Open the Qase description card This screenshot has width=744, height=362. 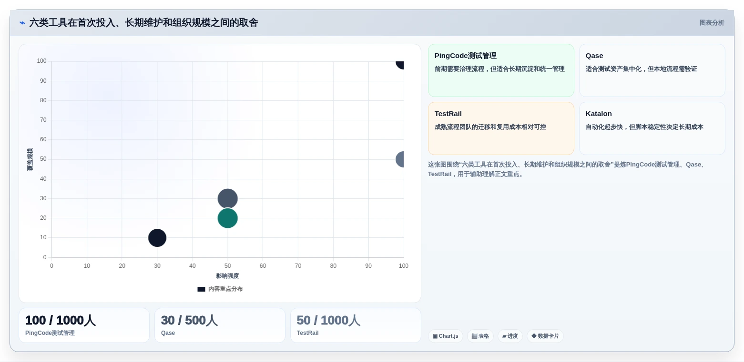[652, 70]
